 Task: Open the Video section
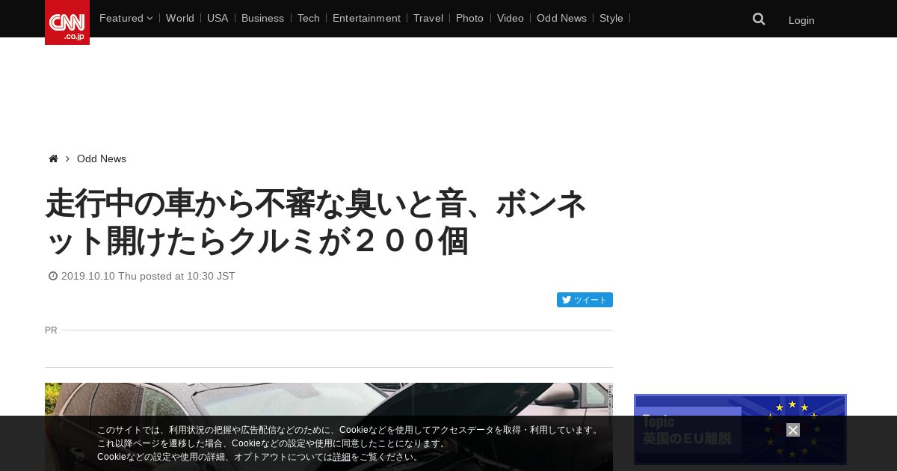point(511,18)
